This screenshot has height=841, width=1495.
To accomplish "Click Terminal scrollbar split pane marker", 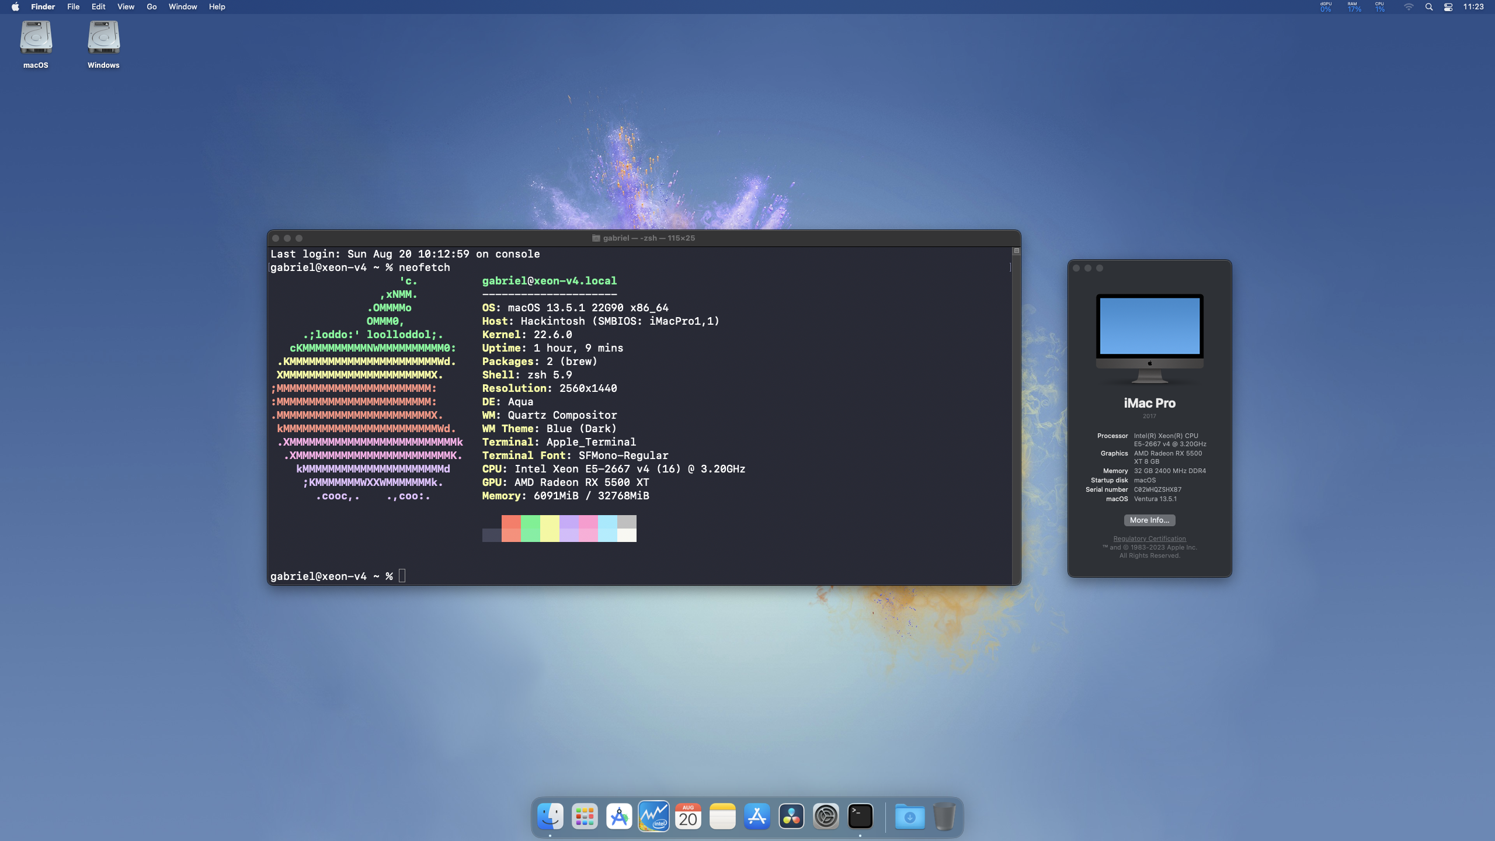I will click(1016, 251).
